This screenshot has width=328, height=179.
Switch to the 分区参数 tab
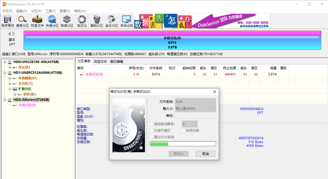pyautogui.click(x=84, y=61)
